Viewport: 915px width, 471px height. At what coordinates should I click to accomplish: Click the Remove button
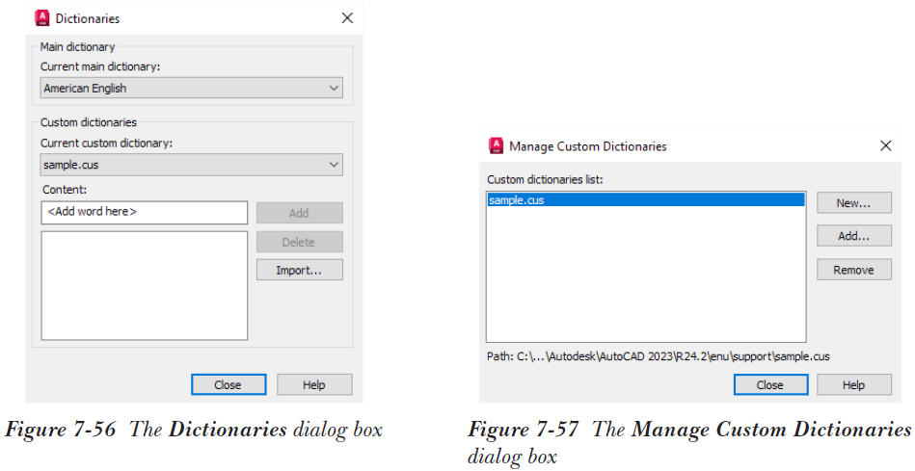853,270
